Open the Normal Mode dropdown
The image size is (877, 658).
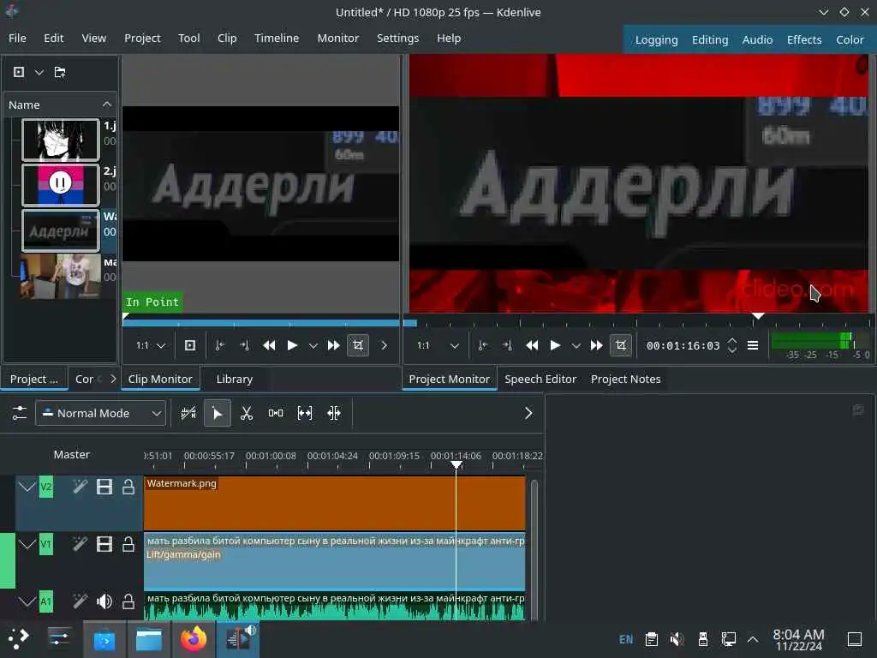(x=101, y=414)
